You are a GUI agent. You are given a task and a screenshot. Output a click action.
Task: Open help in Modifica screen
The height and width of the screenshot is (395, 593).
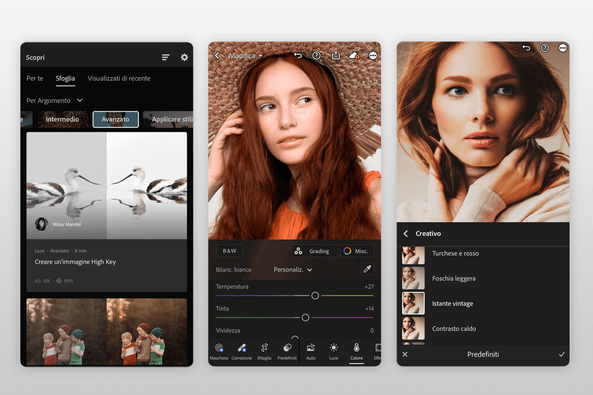(x=316, y=56)
